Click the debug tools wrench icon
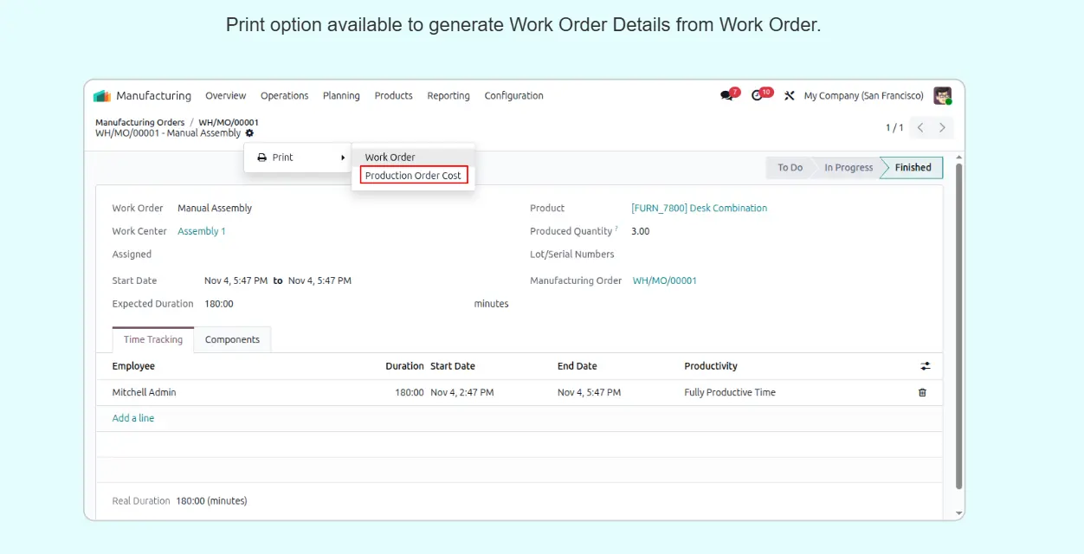The image size is (1084, 554). click(790, 96)
